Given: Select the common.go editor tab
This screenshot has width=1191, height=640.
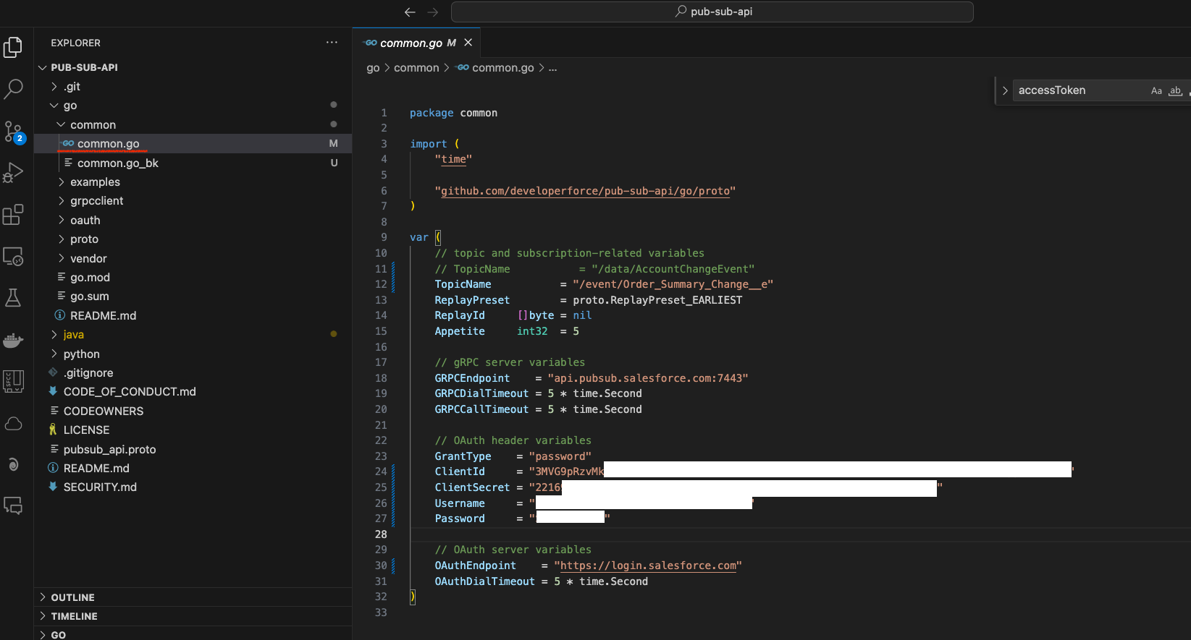Looking at the screenshot, I should pos(411,43).
